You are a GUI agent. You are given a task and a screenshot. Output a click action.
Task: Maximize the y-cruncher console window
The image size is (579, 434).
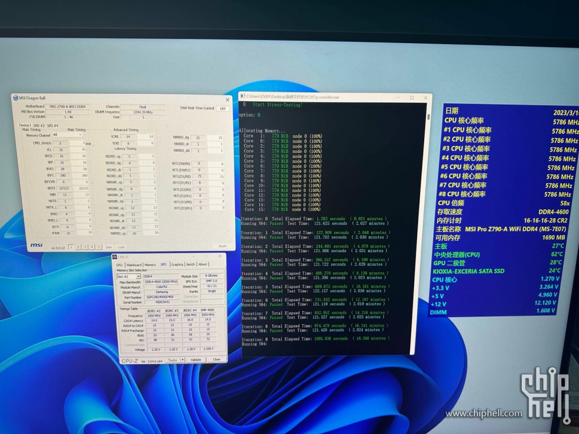tap(412, 97)
